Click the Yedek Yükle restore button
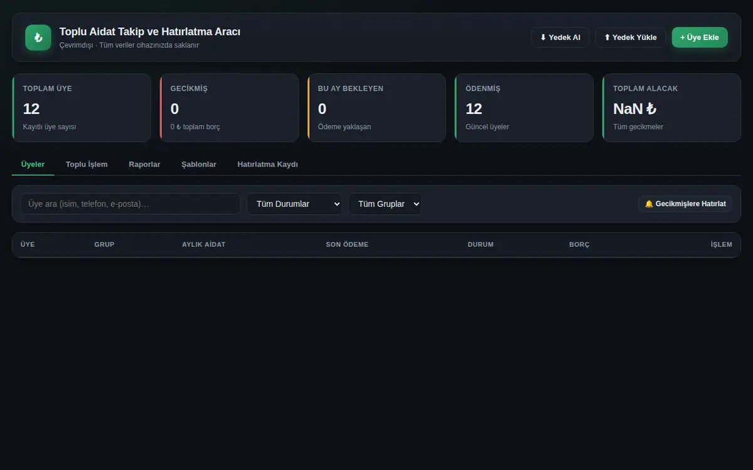The width and height of the screenshot is (753, 470). coord(631,38)
